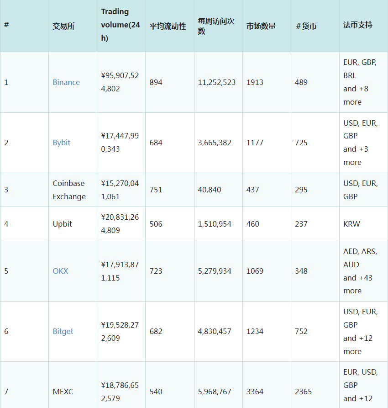The height and width of the screenshot is (408, 388).
Task: Select Bybit fiat 'and +3 more' cell
Action: [x=363, y=143]
